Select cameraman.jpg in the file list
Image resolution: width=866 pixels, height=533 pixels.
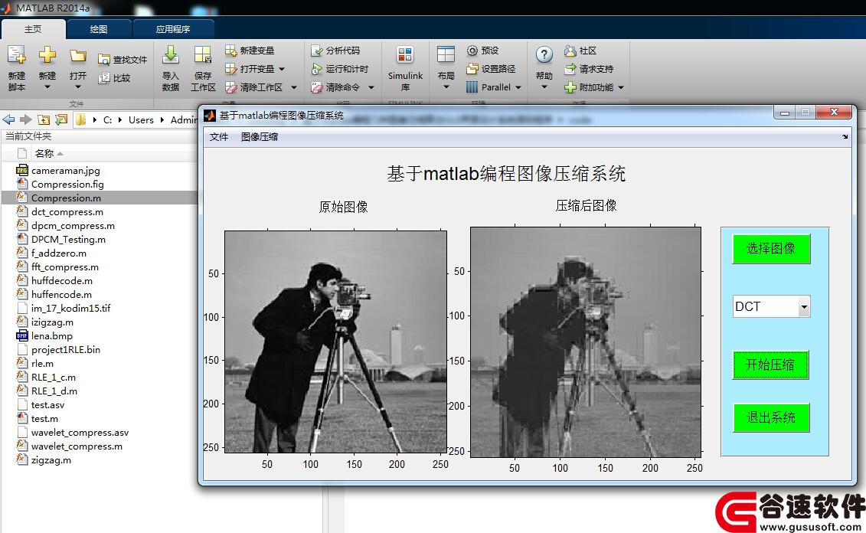click(x=66, y=171)
